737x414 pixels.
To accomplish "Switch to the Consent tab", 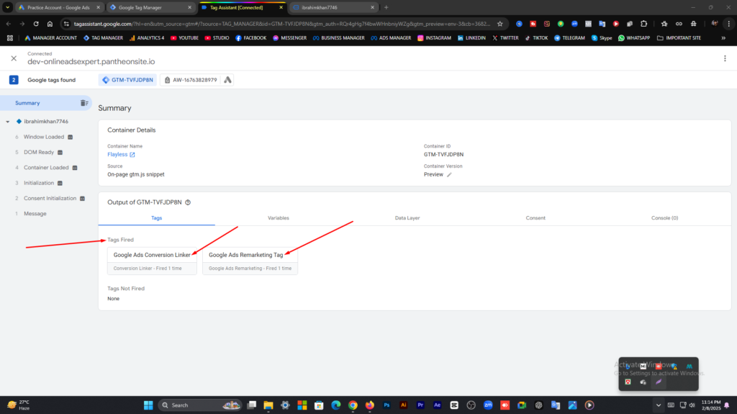I will 535,218.
